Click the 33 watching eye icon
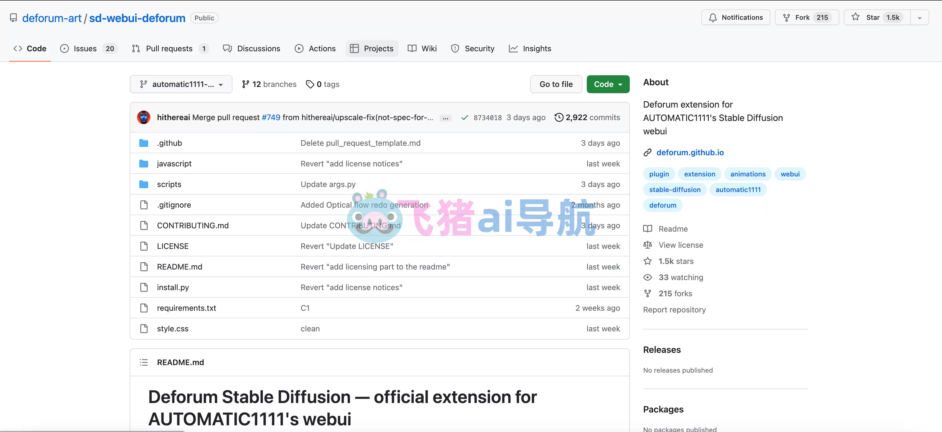 647,278
